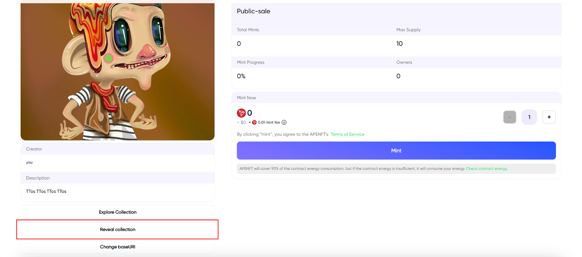The height and width of the screenshot is (257, 582).
Task: Click the Max Supply value 10
Action: [399, 44]
